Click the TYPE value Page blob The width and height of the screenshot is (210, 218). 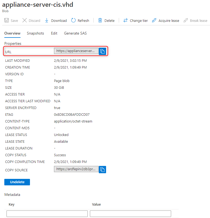point(62,81)
